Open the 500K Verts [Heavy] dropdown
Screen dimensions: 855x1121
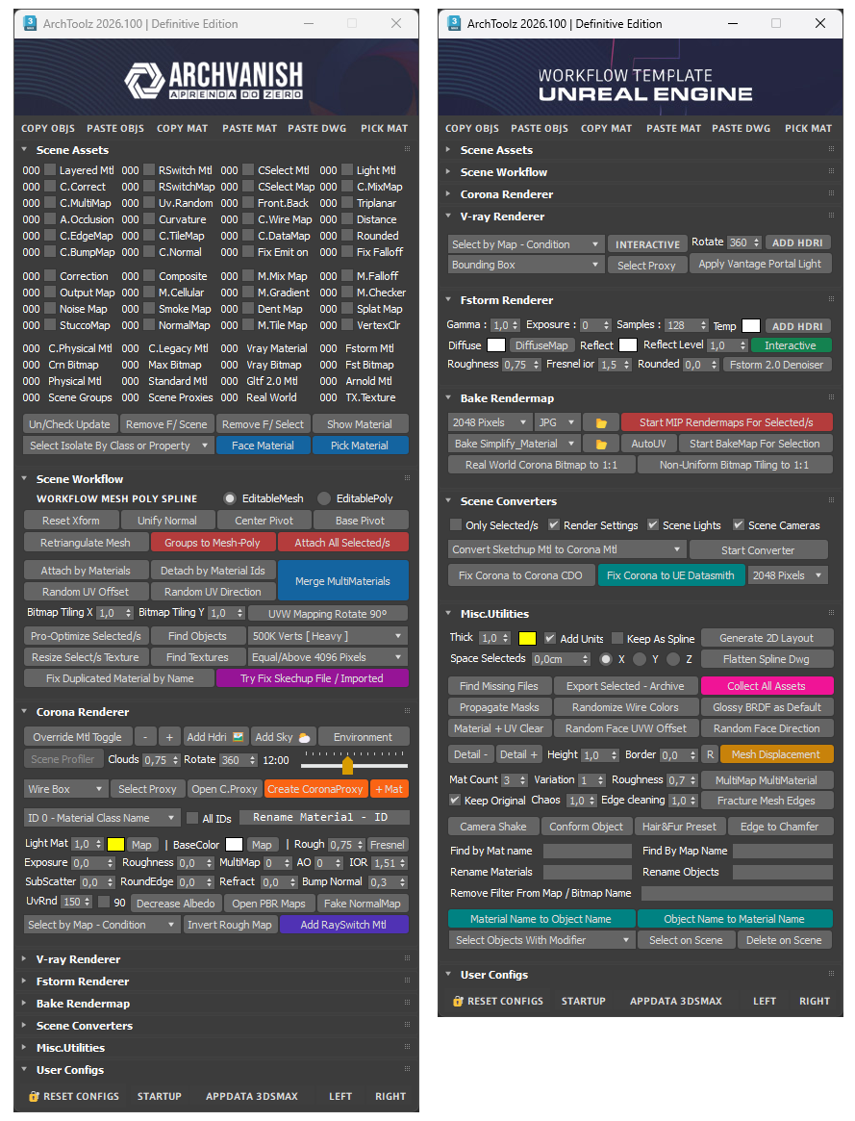click(x=328, y=636)
